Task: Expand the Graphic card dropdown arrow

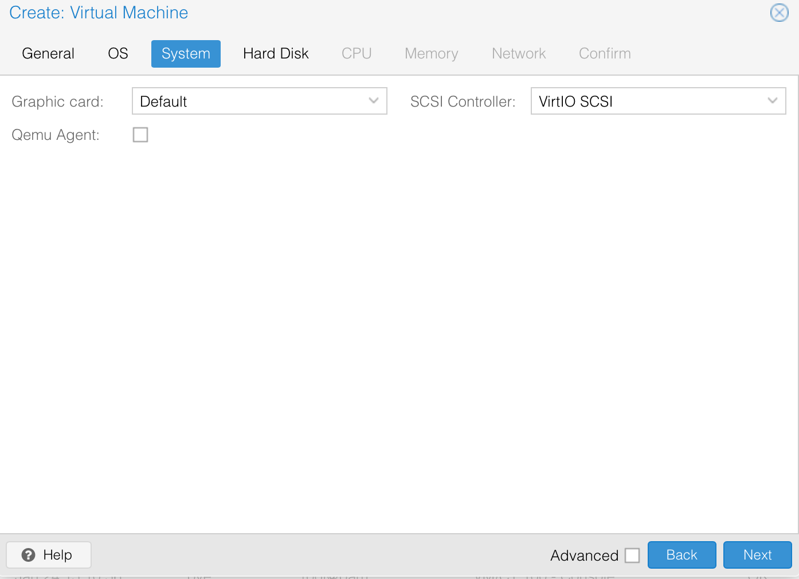Action: [x=374, y=101]
